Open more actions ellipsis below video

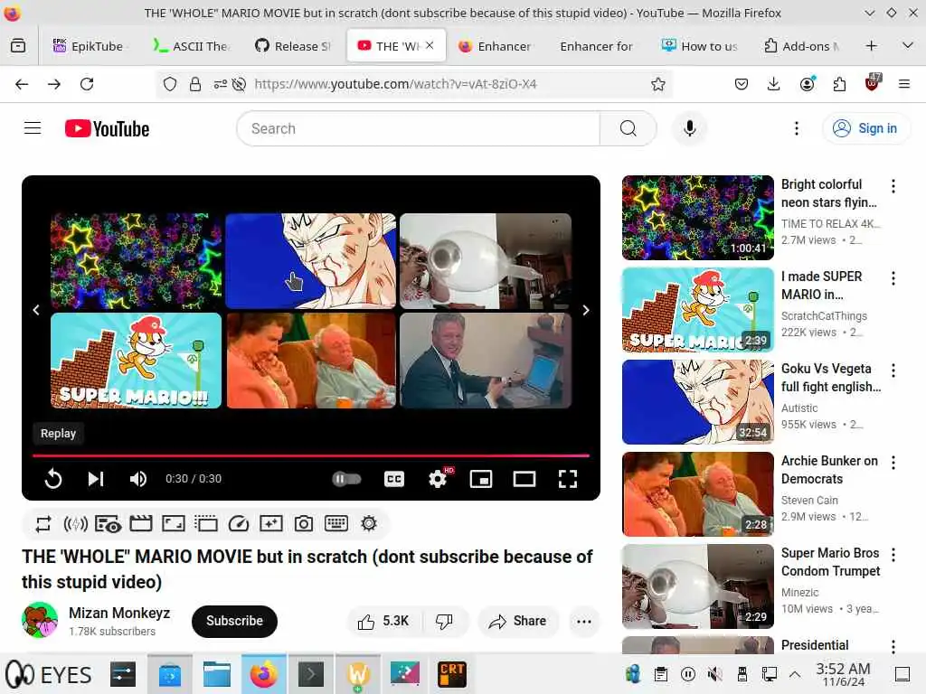click(x=584, y=621)
